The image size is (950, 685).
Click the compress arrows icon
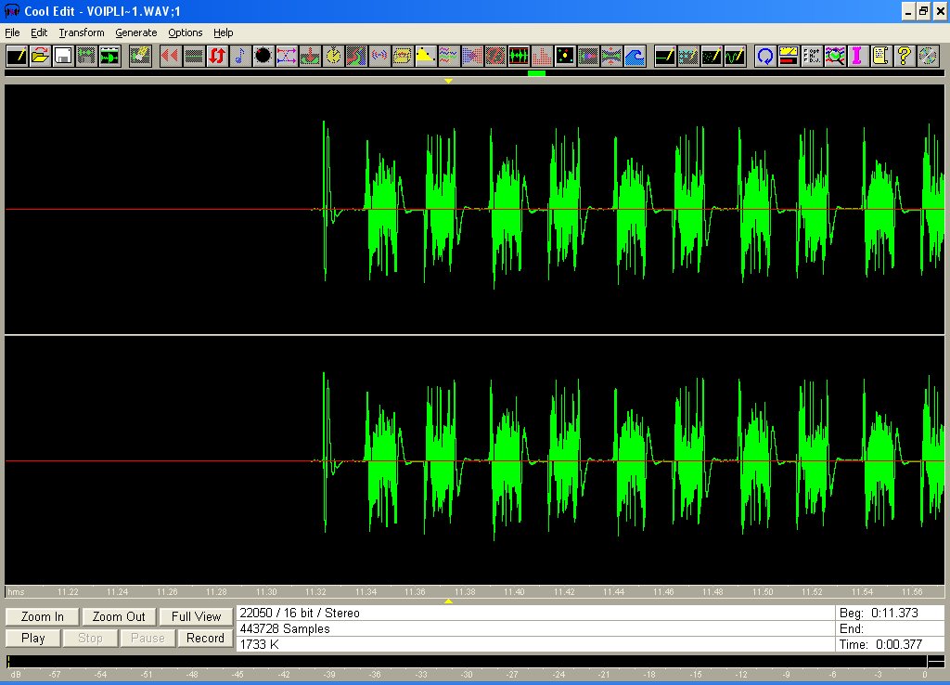click(x=611, y=57)
